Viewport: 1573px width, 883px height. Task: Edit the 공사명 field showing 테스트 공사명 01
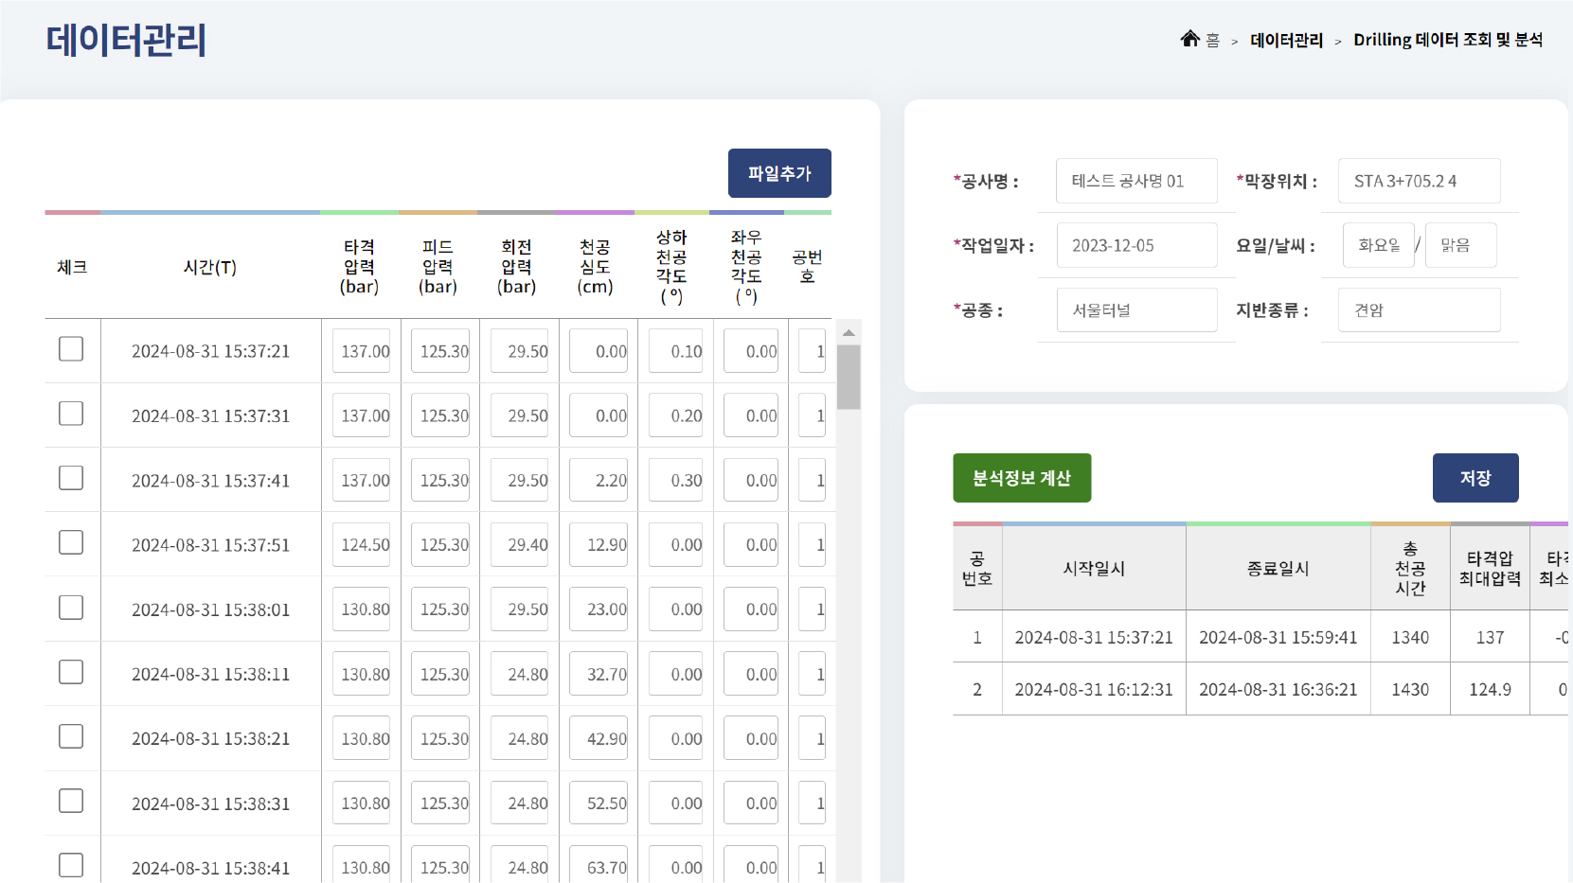pyautogui.click(x=1136, y=181)
